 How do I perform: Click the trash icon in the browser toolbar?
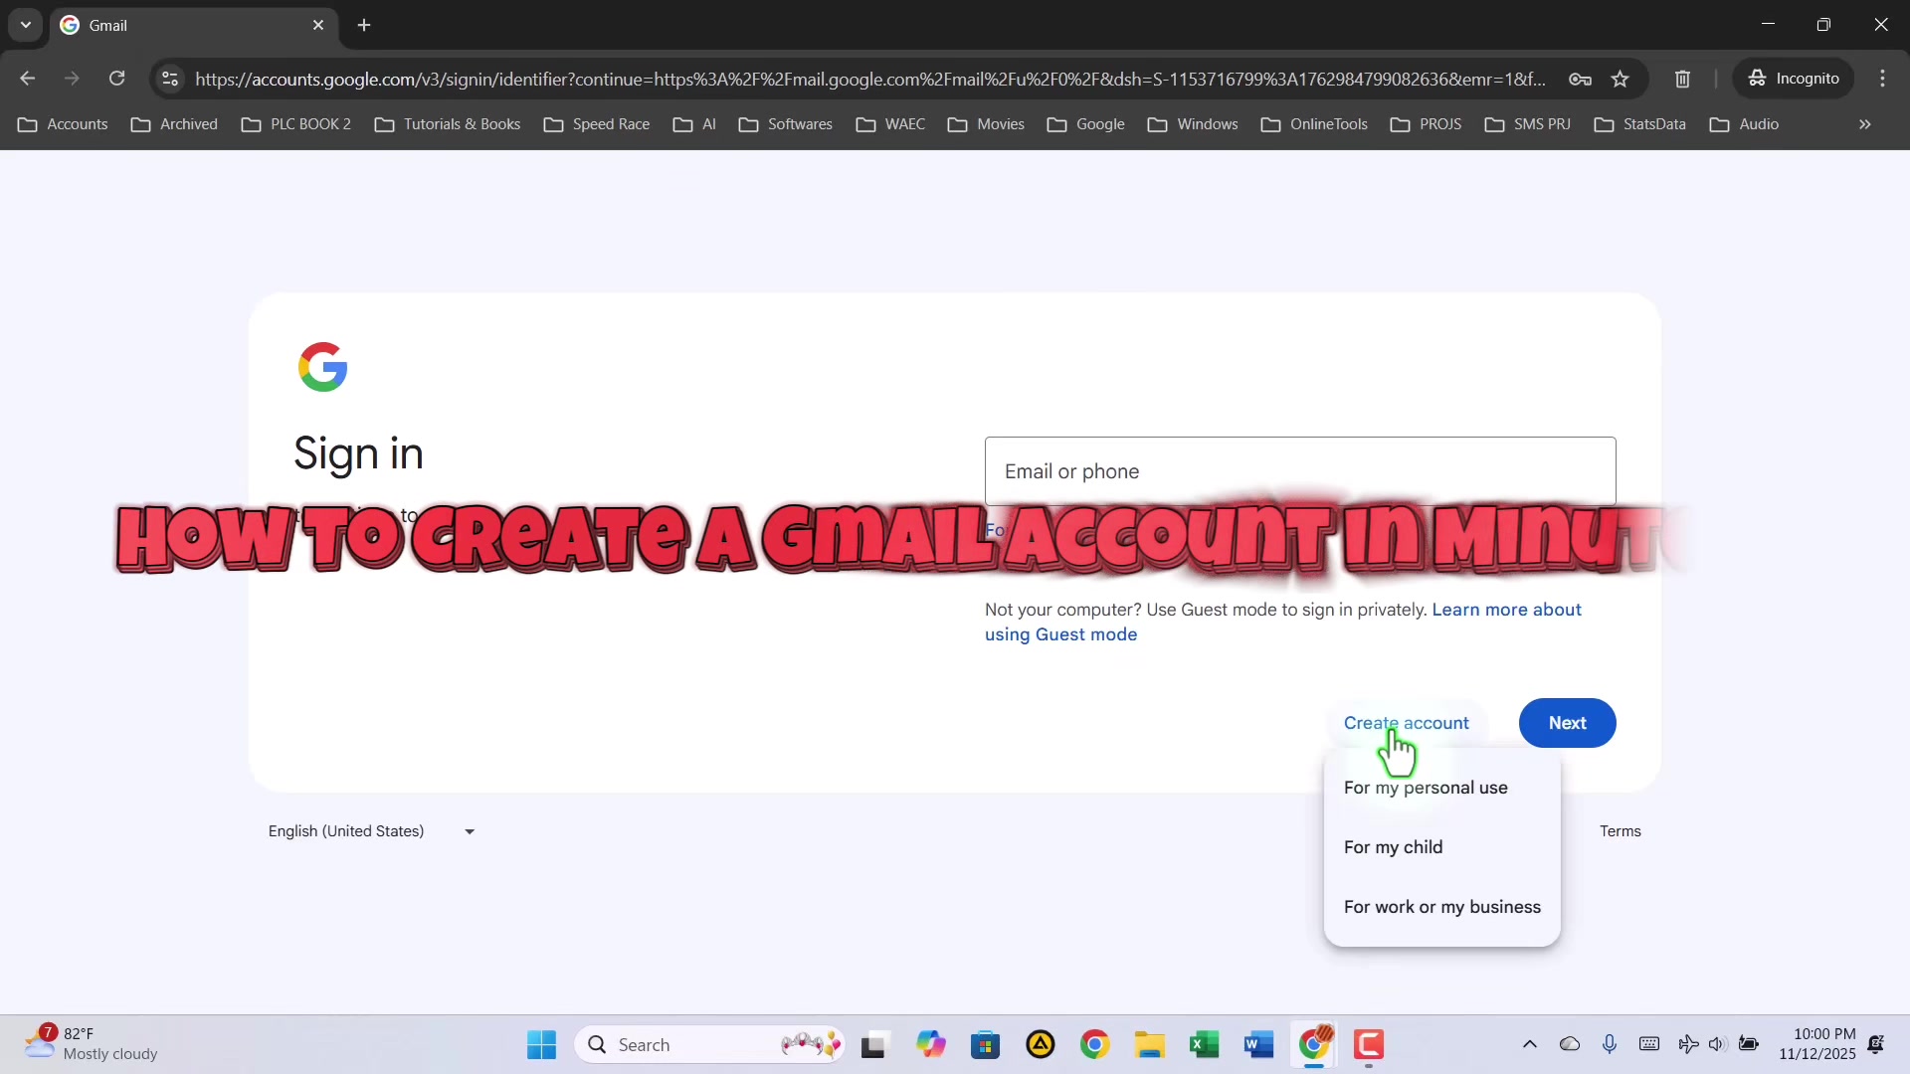[x=1682, y=79]
